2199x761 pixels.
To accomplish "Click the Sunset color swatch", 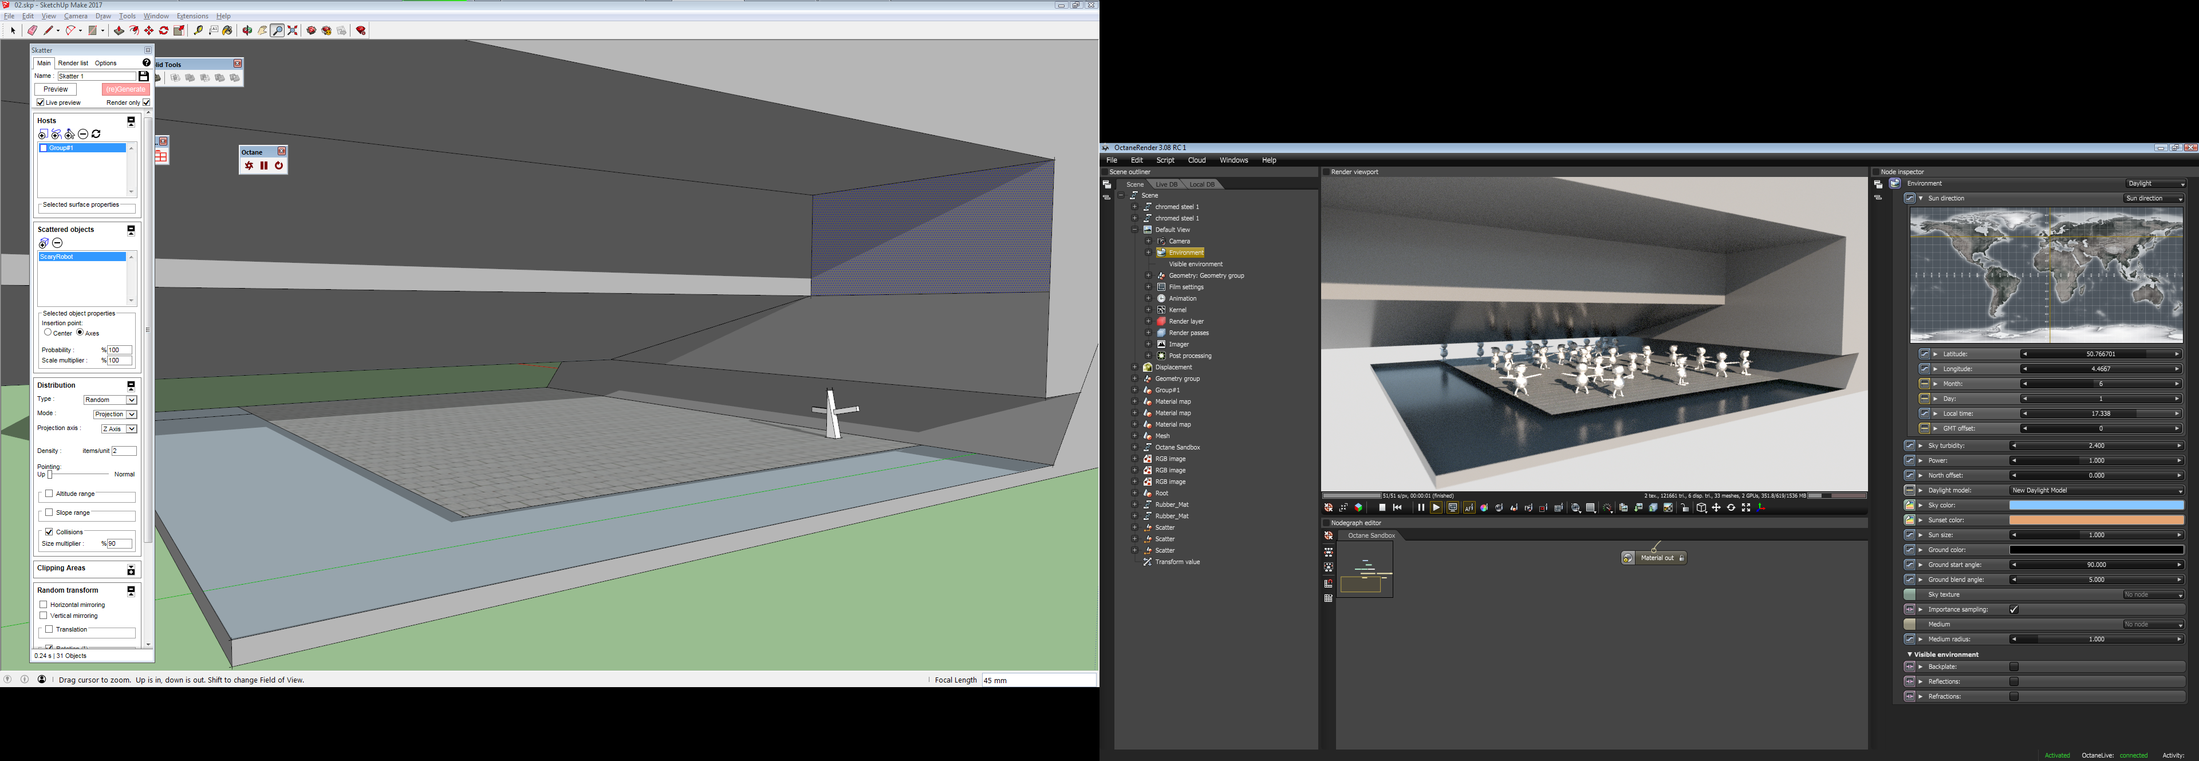I will click(2096, 521).
